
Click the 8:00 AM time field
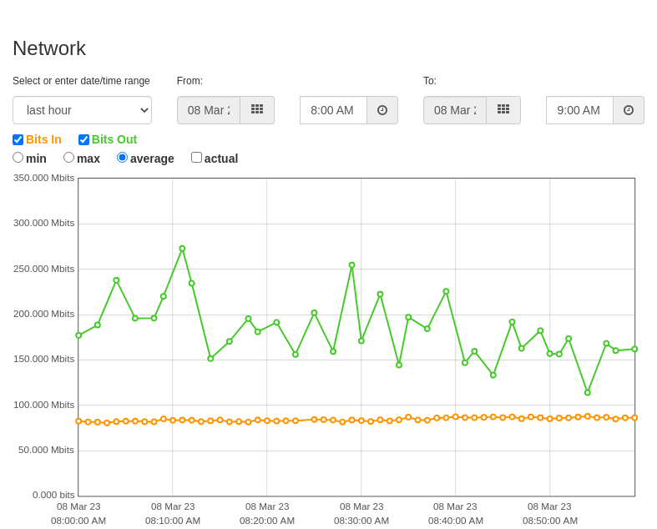pos(334,110)
